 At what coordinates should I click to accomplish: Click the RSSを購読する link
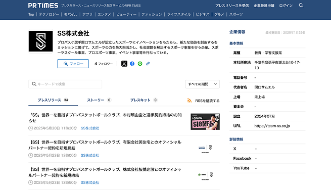point(207,101)
